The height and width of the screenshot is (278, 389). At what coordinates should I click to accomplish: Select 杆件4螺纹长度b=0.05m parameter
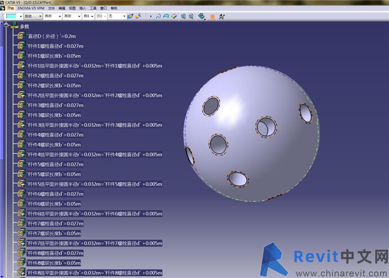(x=54, y=145)
